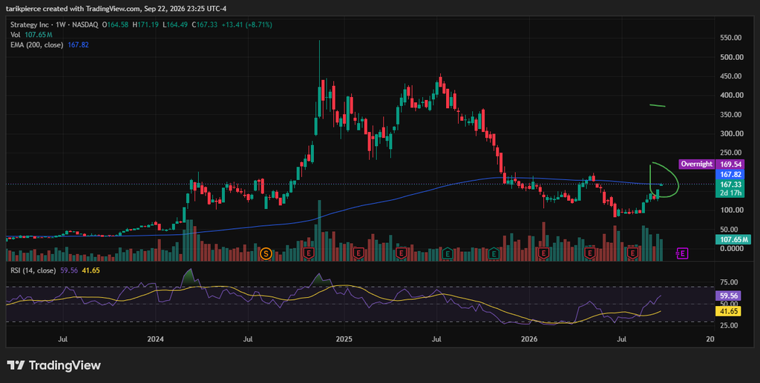Click the purple 59.56 RSI axis tag

pos(730,296)
